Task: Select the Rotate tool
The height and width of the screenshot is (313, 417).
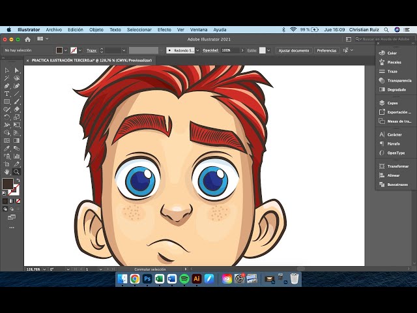Action: pos(7,117)
